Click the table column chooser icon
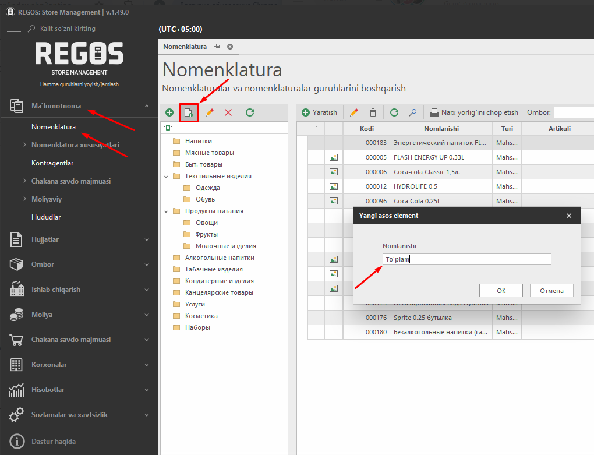594x455 pixels. click(x=318, y=129)
